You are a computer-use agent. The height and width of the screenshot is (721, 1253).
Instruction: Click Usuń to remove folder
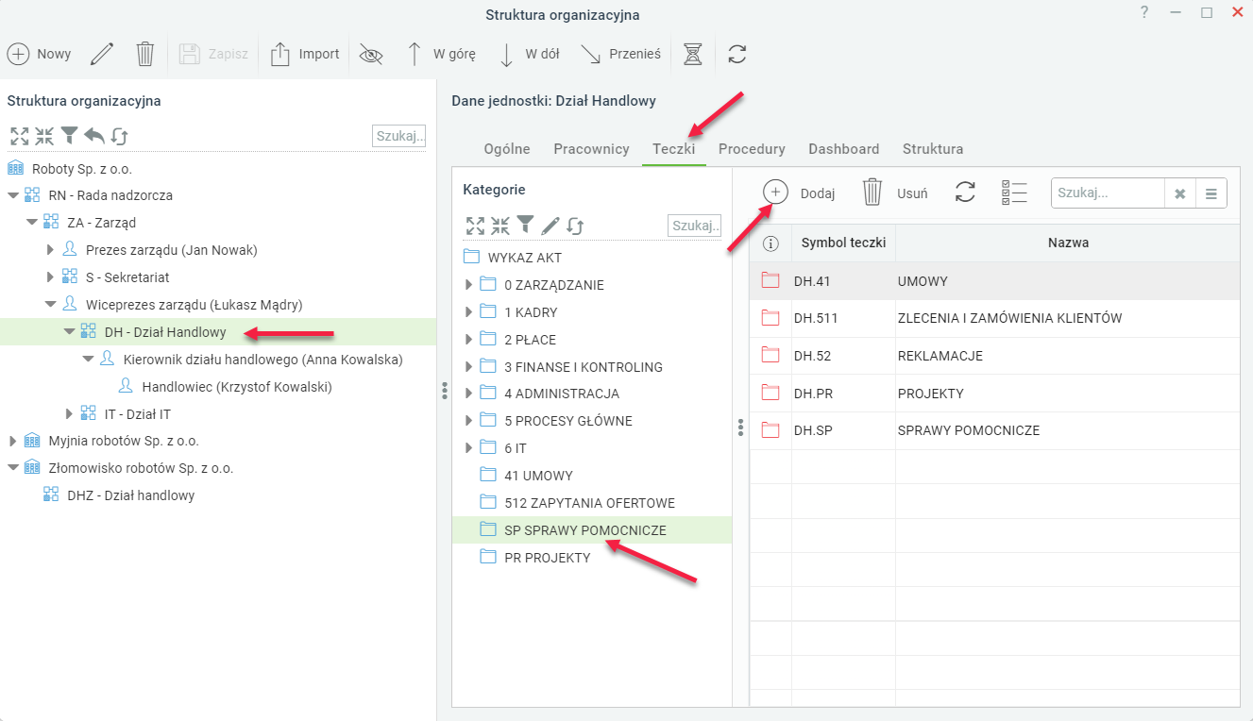point(895,193)
